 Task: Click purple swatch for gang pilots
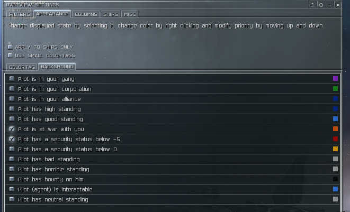(335, 78)
